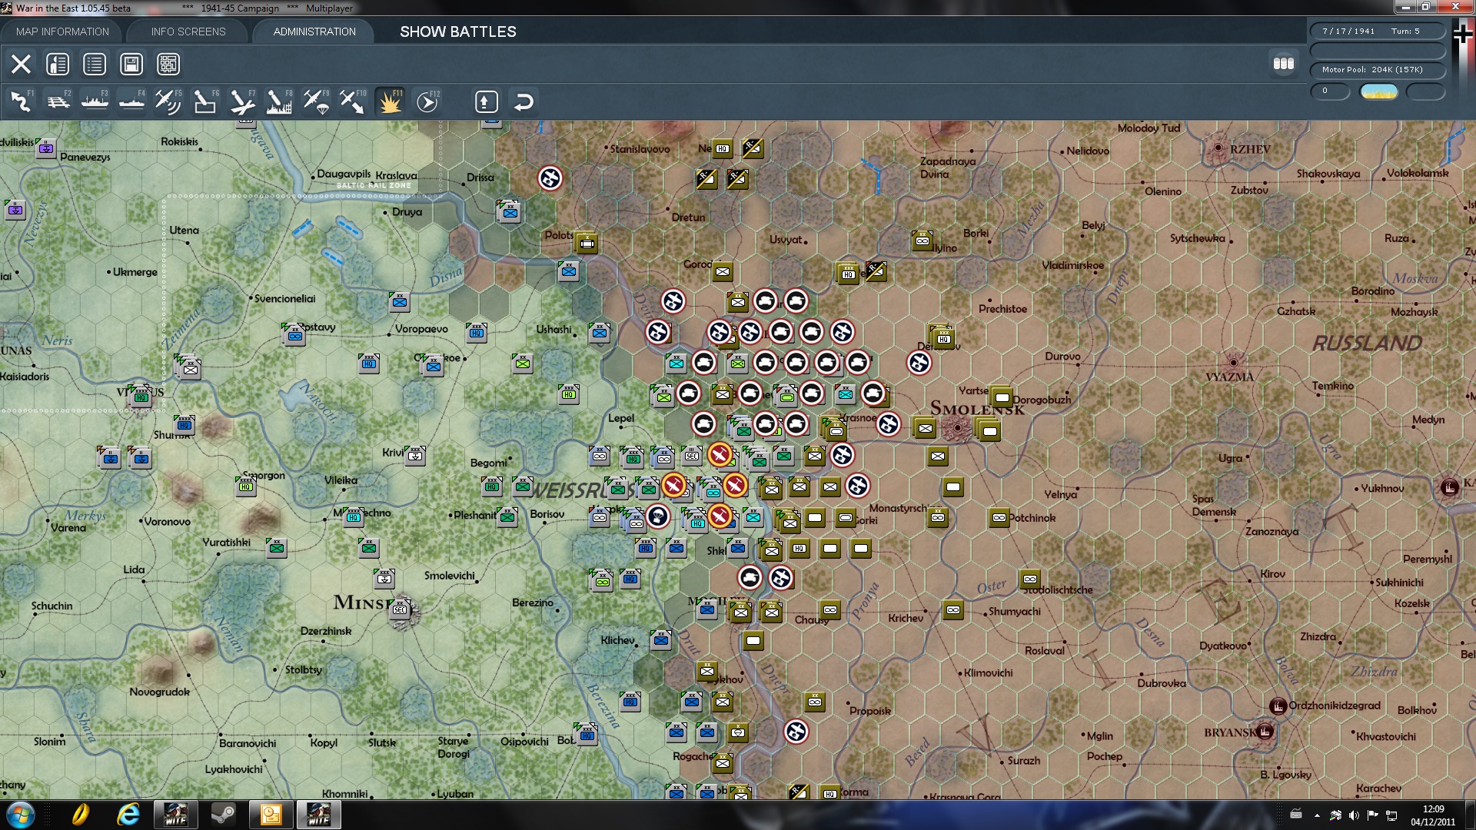The width and height of the screenshot is (1476, 830).
Task: Open the Windows Start menu
Action: click(21, 815)
